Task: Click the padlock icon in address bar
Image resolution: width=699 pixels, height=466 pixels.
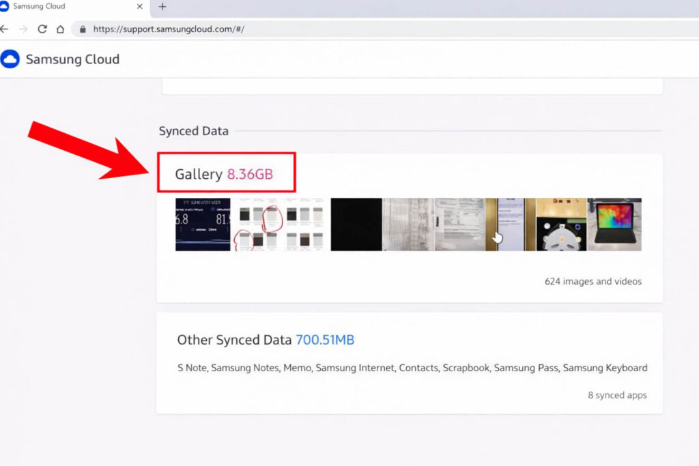Action: (x=83, y=29)
